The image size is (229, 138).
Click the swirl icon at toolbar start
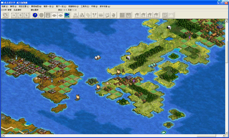coord(5,15)
